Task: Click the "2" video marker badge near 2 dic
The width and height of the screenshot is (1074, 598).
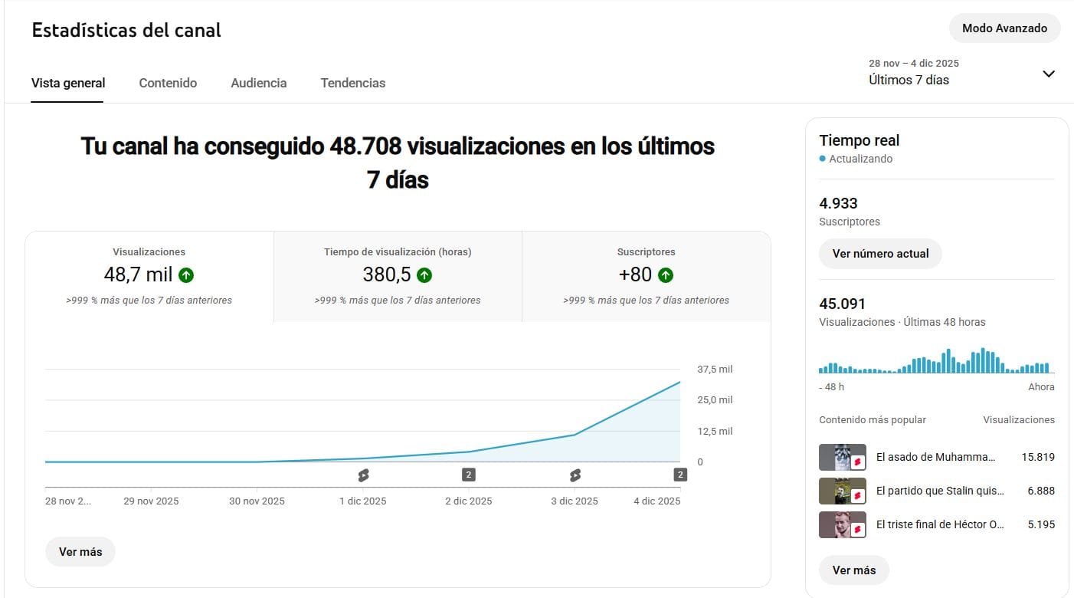Action: pyautogui.click(x=468, y=474)
